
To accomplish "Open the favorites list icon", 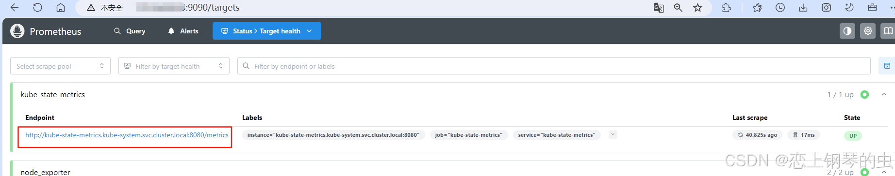I will pyautogui.click(x=757, y=8).
